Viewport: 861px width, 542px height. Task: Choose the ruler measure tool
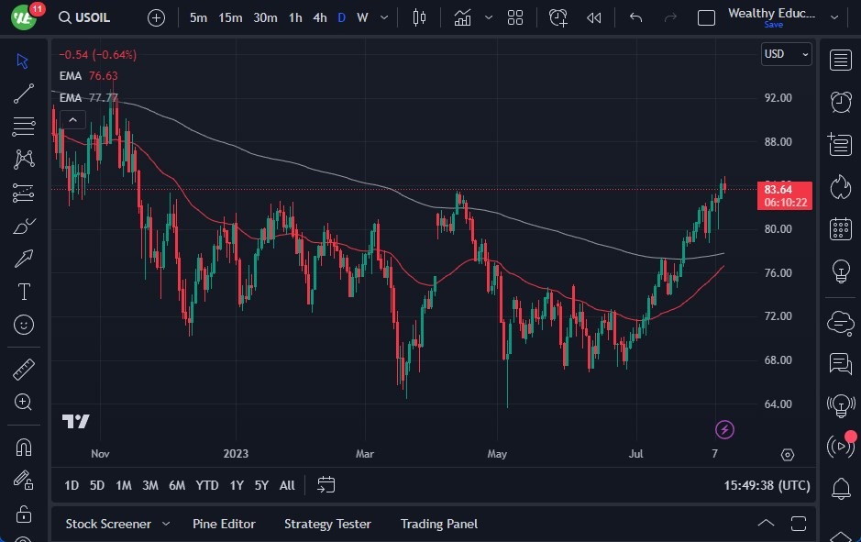24,370
